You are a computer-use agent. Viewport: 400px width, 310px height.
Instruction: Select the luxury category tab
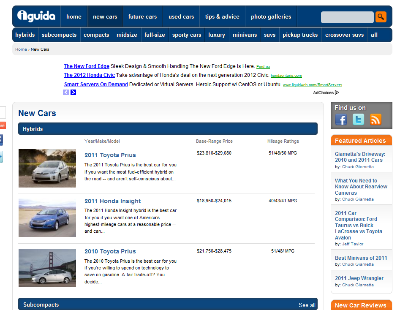point(217,35)
